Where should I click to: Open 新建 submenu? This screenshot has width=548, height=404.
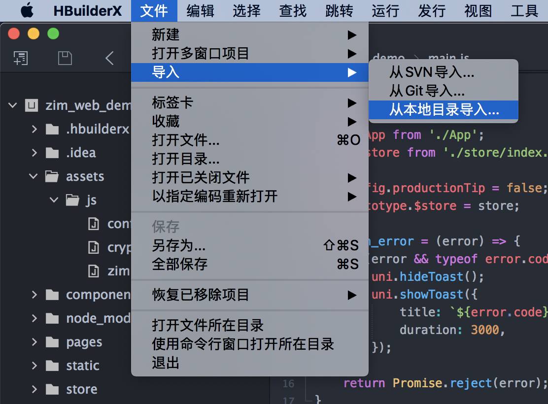pos(166,34)
